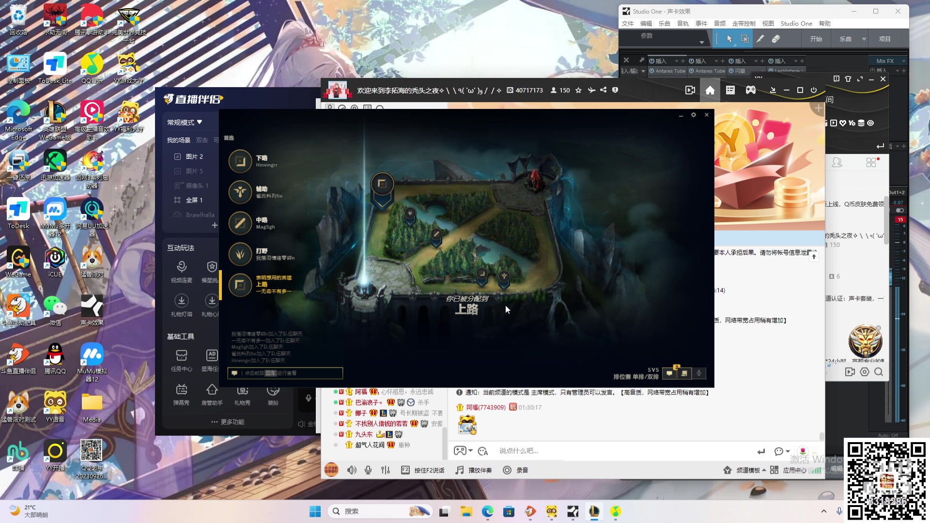
Task: Open 腾讯QQ desktop shortcut
Action: pos(55,358)
